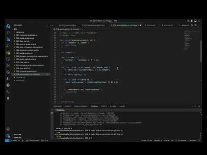
Task: Select the Terminal panel tab
Action: pyautogui.click(x=94, y=106)
